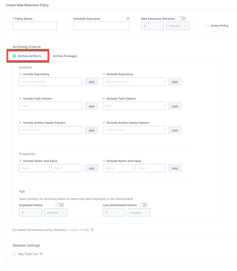Open Exclude Repository select box
This screenshot has height=271, width=237.
pyautogui.click(x=134, y=81)
